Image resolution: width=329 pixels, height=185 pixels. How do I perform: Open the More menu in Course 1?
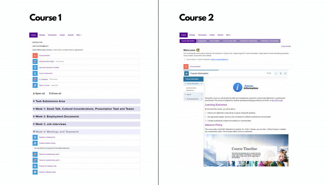[79, 35]
